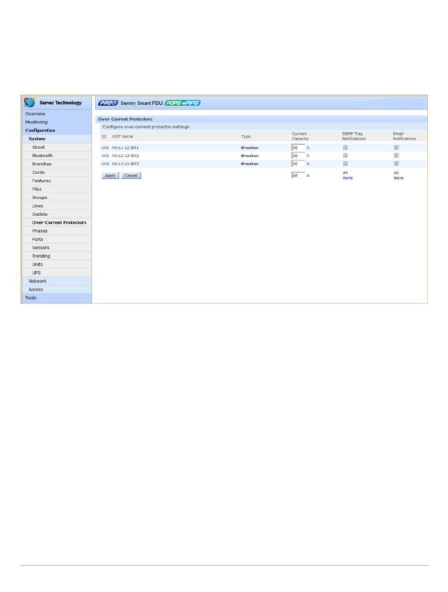Expand the Tools section
The width and height of the screenshot is (448, 592).
[31, 298]
